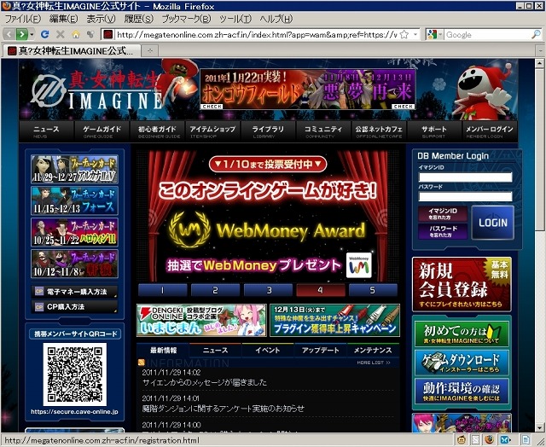The image size is (546, 447).
Task: Click the toolbar icon right of Home
Action: point(90,34)
